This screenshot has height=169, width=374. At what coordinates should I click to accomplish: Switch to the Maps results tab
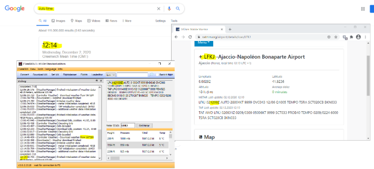(x=76, y=21)
